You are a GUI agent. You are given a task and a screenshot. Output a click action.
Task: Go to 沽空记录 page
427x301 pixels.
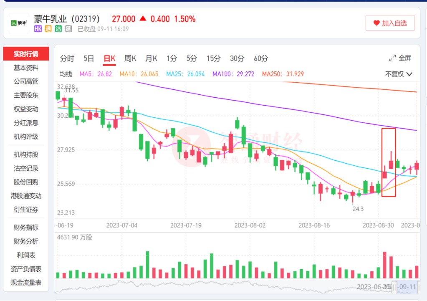tap(26, 168)
